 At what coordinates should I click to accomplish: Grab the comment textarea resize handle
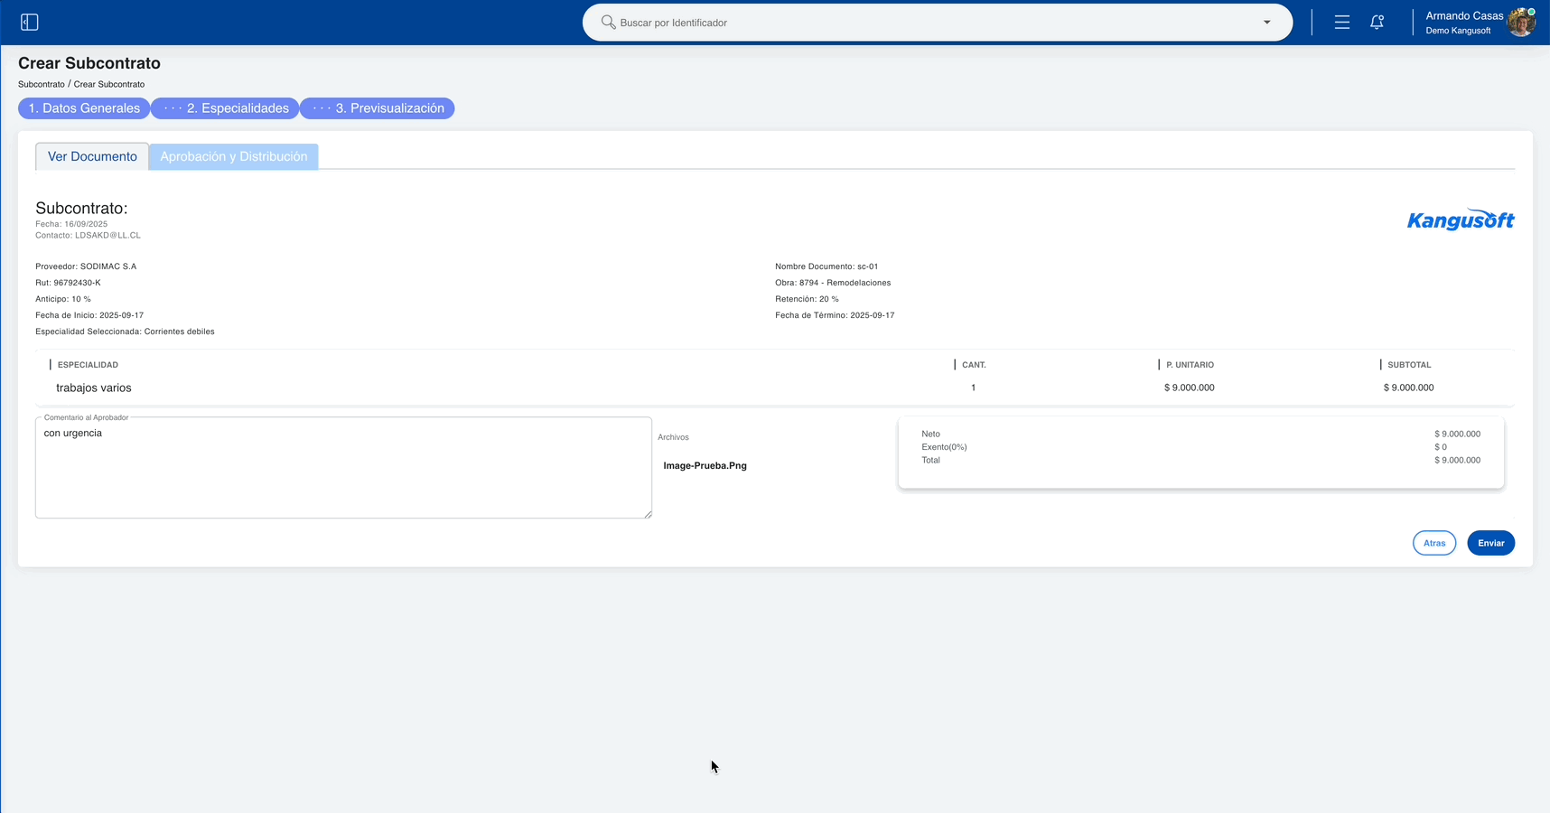tap(648, 514)
